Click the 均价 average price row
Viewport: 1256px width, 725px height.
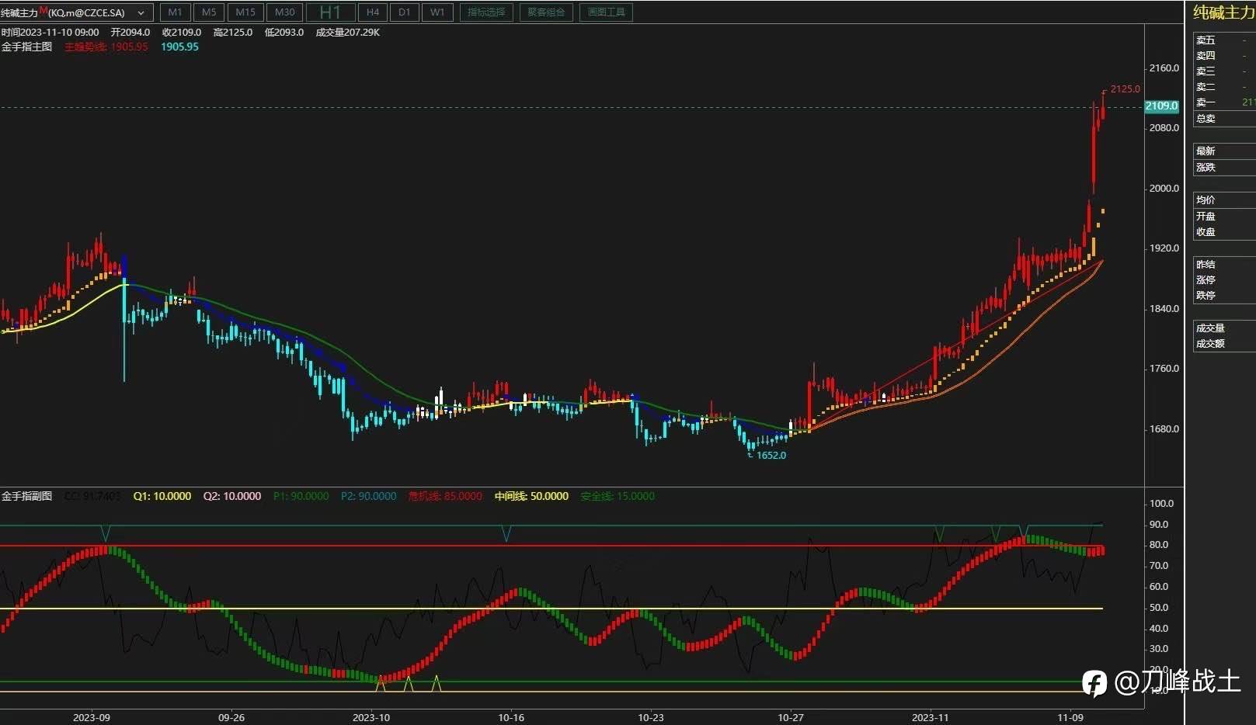1225,200
